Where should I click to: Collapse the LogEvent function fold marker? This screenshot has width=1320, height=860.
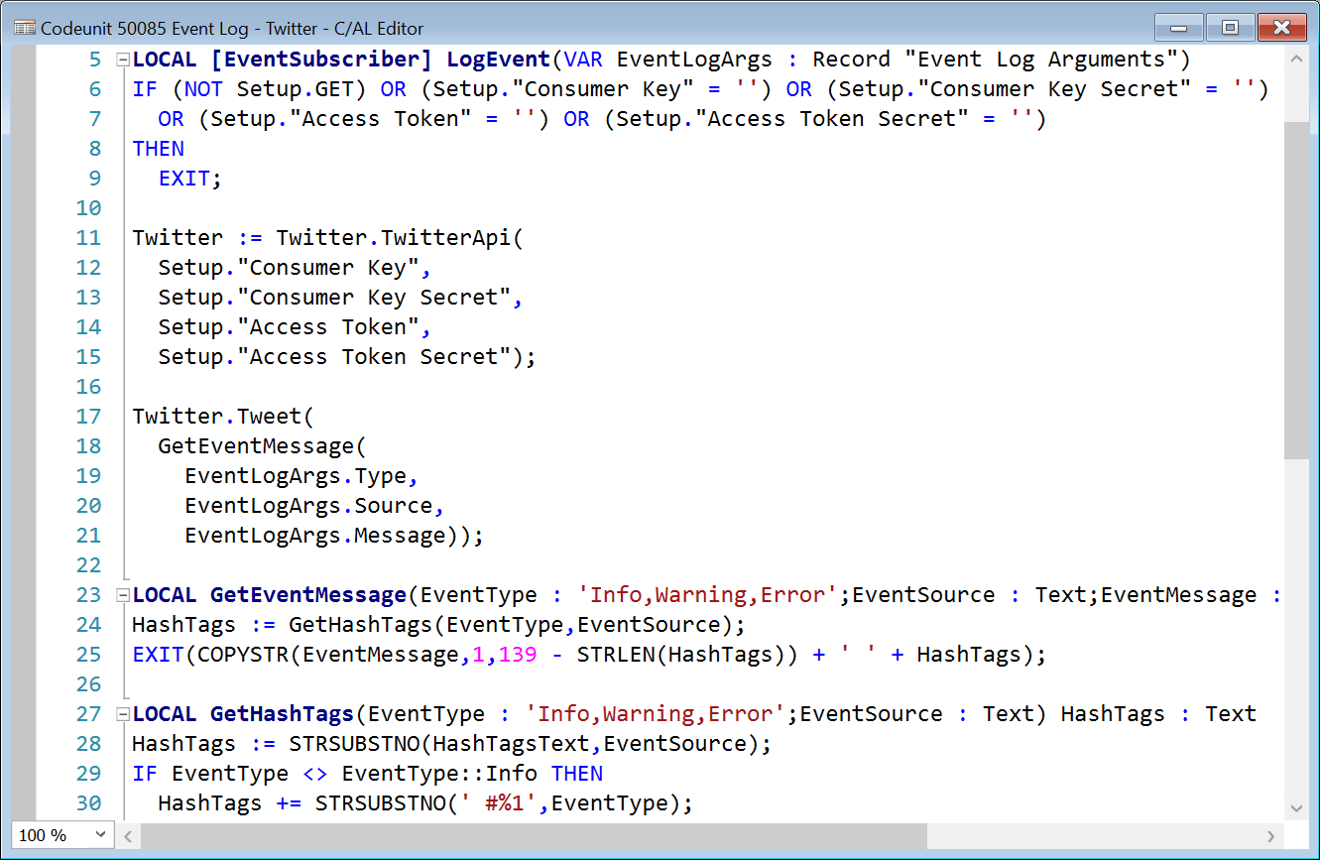122,60
